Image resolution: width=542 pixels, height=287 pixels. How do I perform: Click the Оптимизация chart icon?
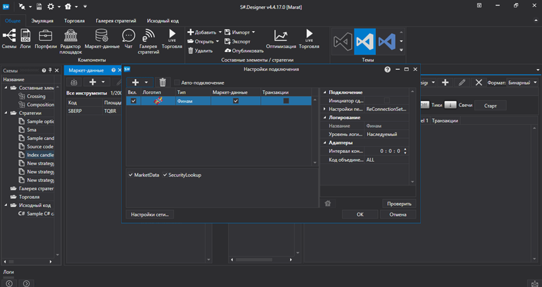click(280, 36)
